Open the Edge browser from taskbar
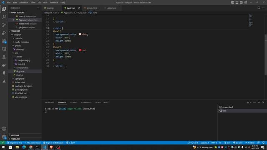This screenshot has width=267, height=150. [x=24, y=147]
